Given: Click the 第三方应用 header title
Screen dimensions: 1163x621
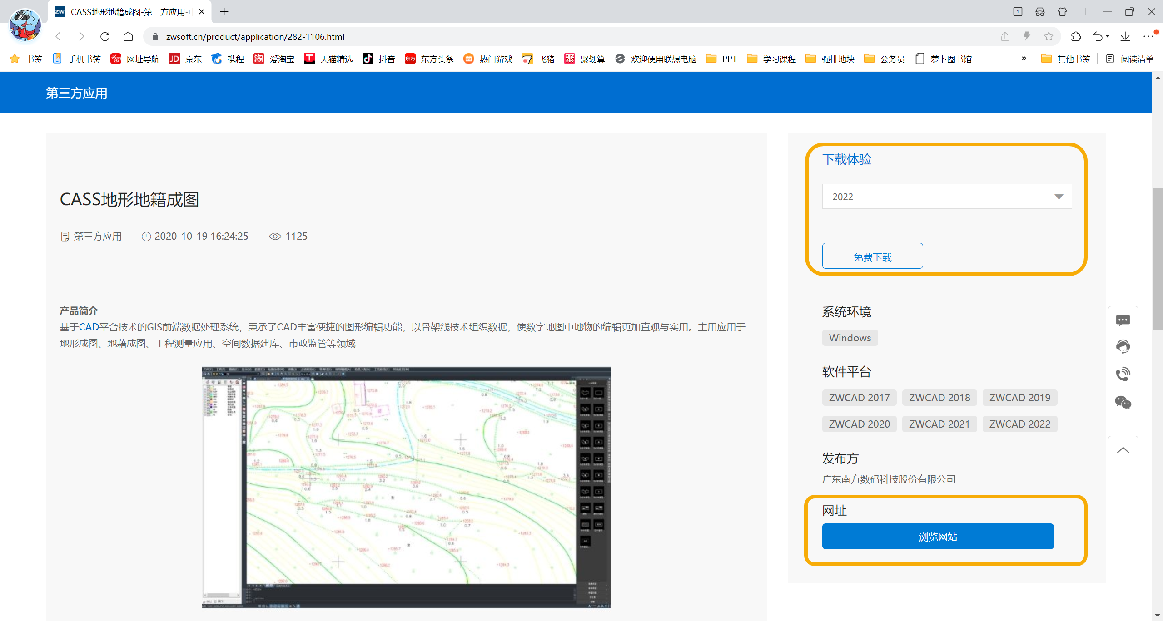Looking at the screenshot, I should pos(76,93).
